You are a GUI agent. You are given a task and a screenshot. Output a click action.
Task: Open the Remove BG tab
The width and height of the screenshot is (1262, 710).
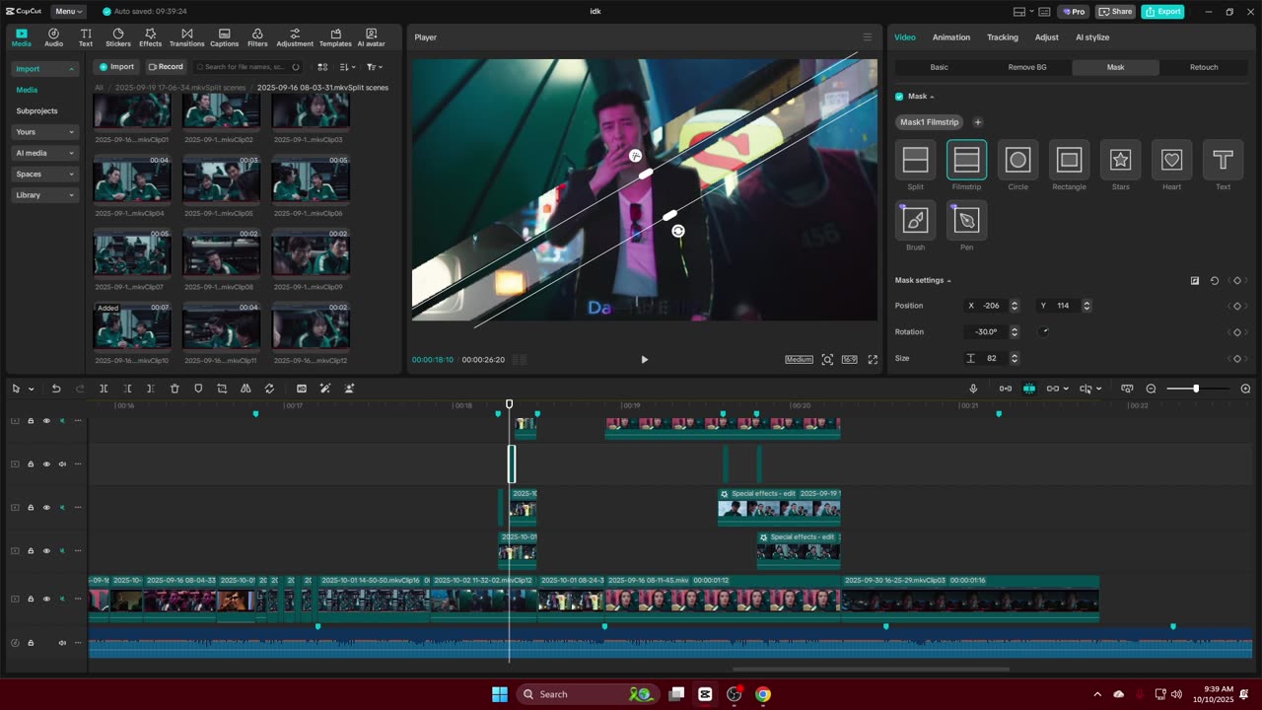(1026, 67)
